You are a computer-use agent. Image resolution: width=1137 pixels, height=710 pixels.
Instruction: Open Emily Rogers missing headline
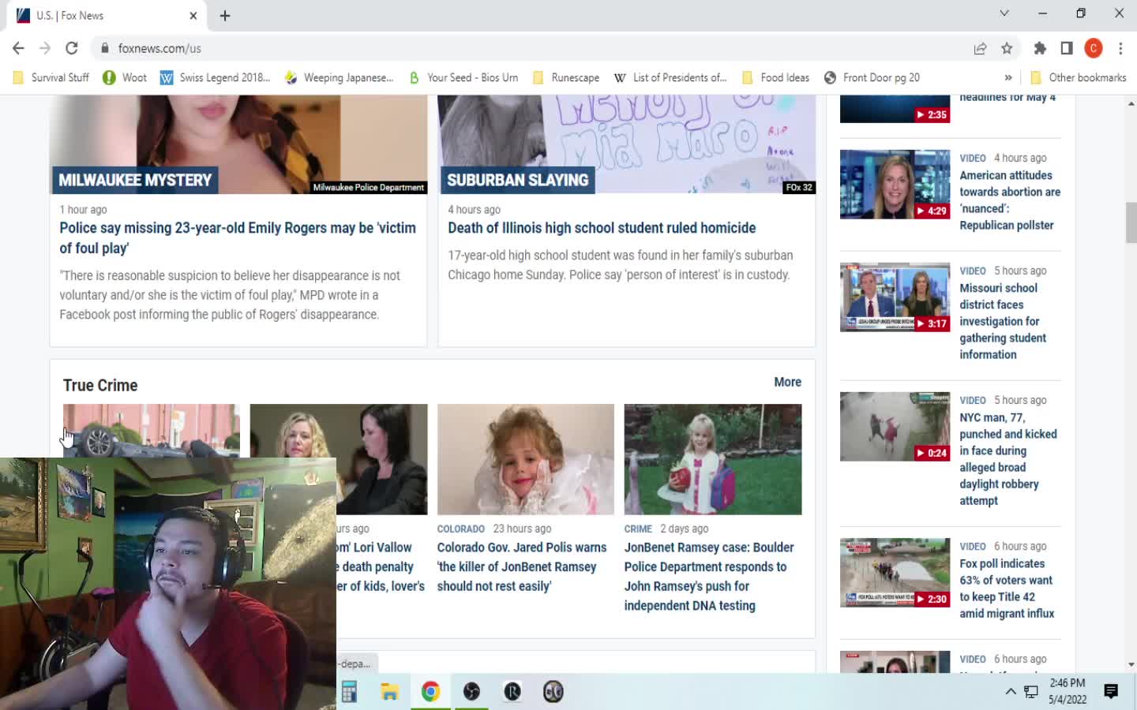point(238,237)
